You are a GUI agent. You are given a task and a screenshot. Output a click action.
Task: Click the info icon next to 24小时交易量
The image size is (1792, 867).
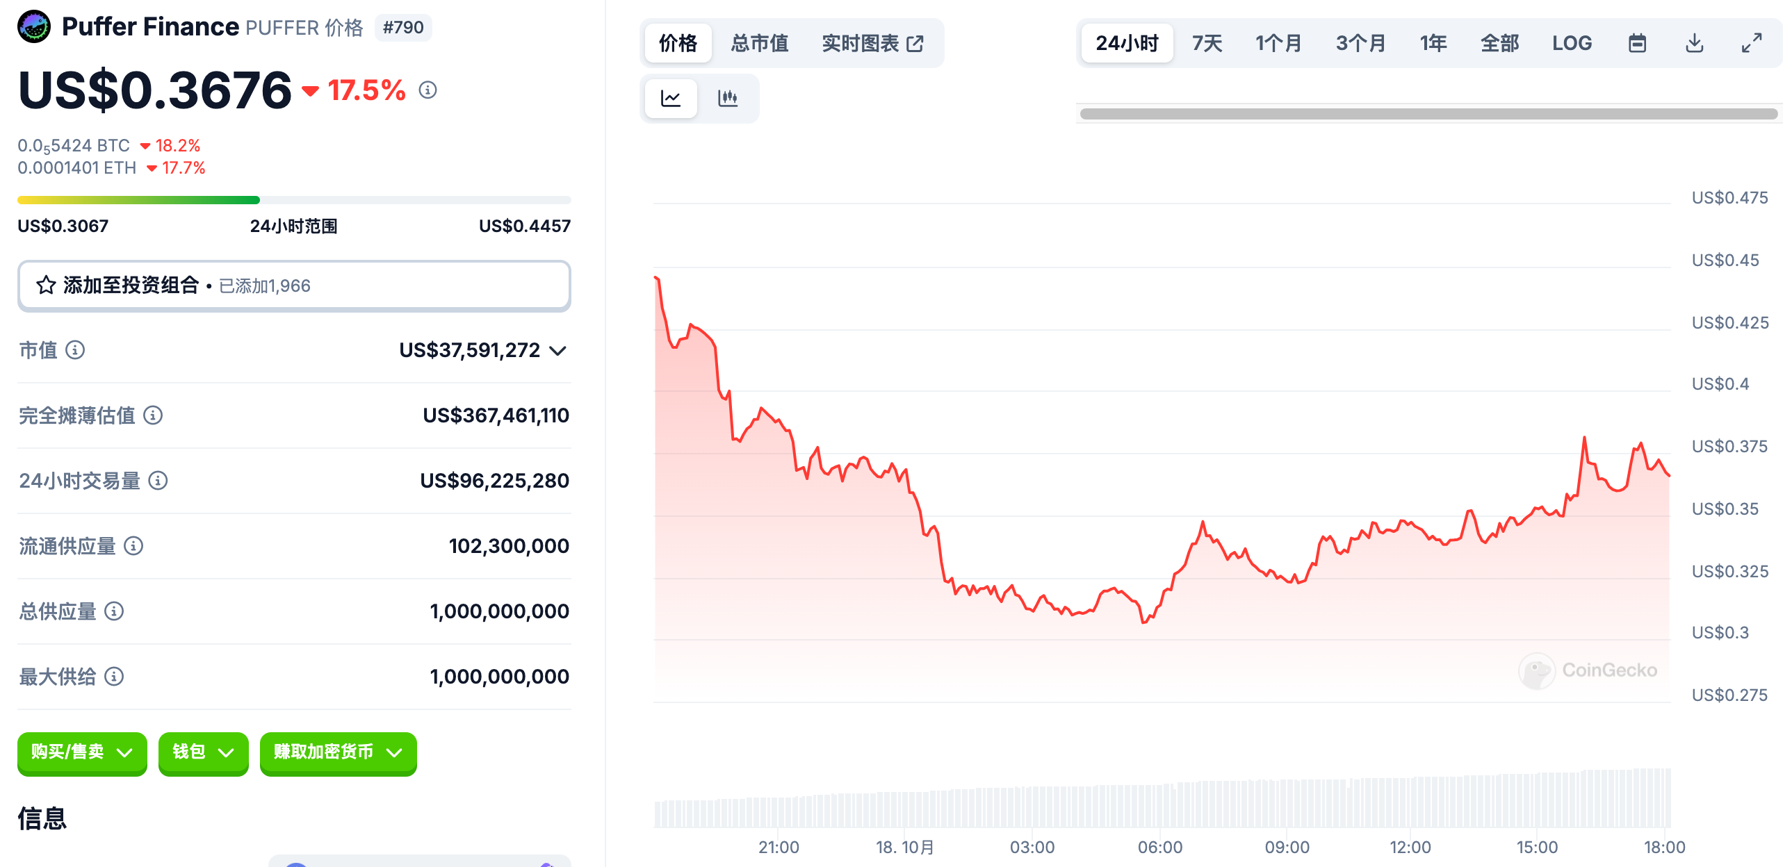coord(158,481)
